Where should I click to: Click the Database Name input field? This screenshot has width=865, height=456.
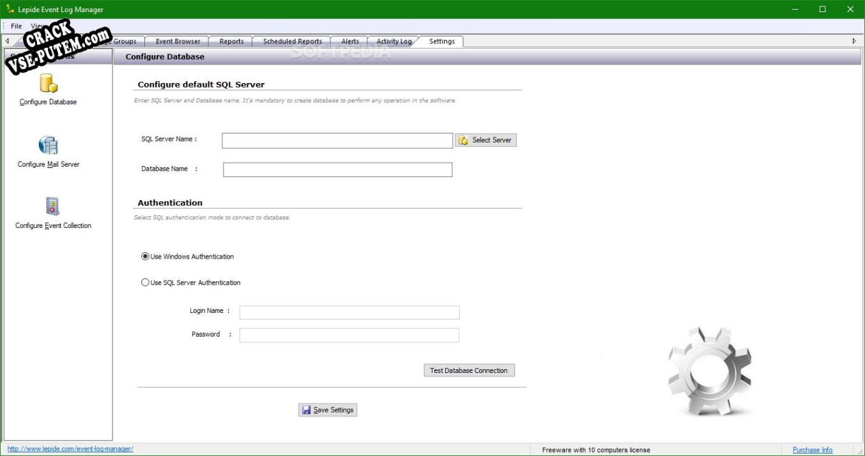click(x=337, y=169)
